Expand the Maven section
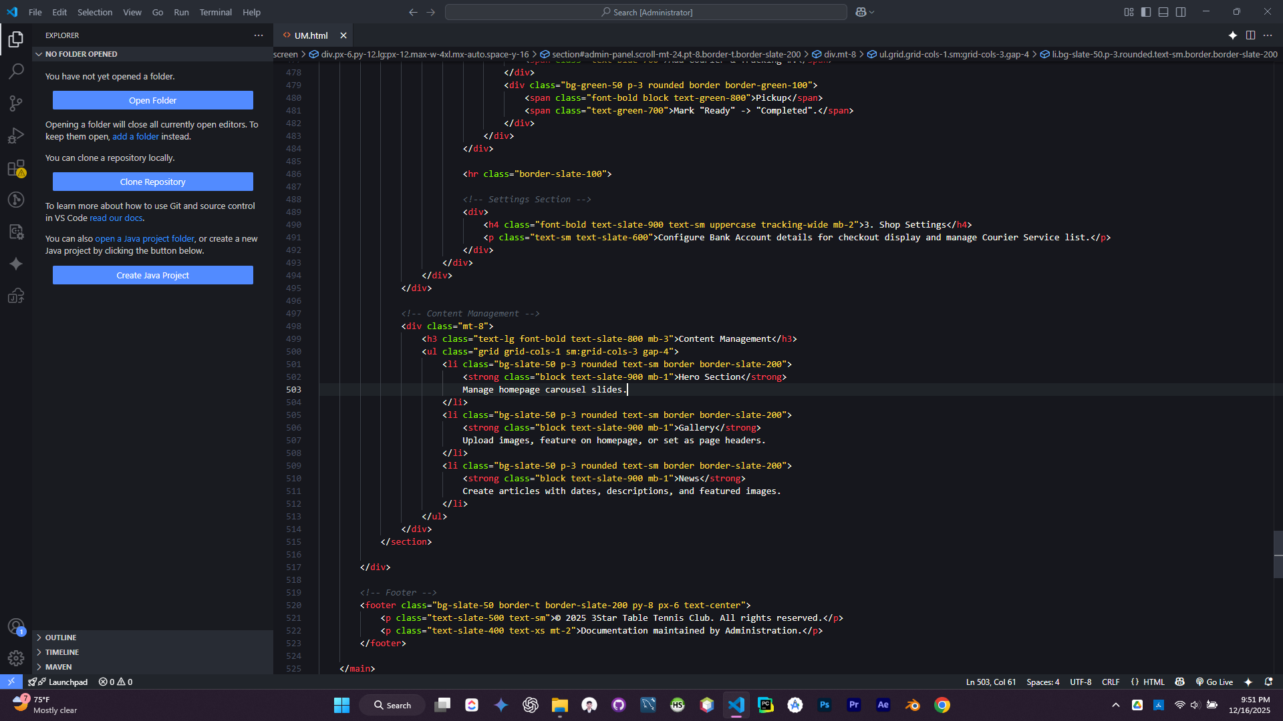The height and width of the screenshot is (721, 1283). [153, 667]
